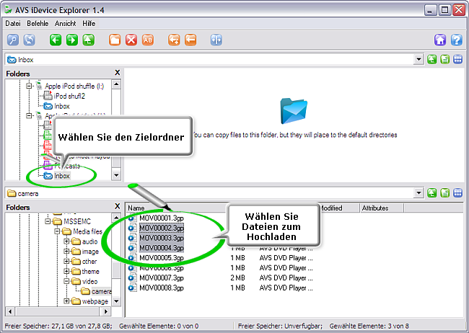Go up one level with green up arrow
The width and height of the screenshot is (469, 333).
[89, 40]
